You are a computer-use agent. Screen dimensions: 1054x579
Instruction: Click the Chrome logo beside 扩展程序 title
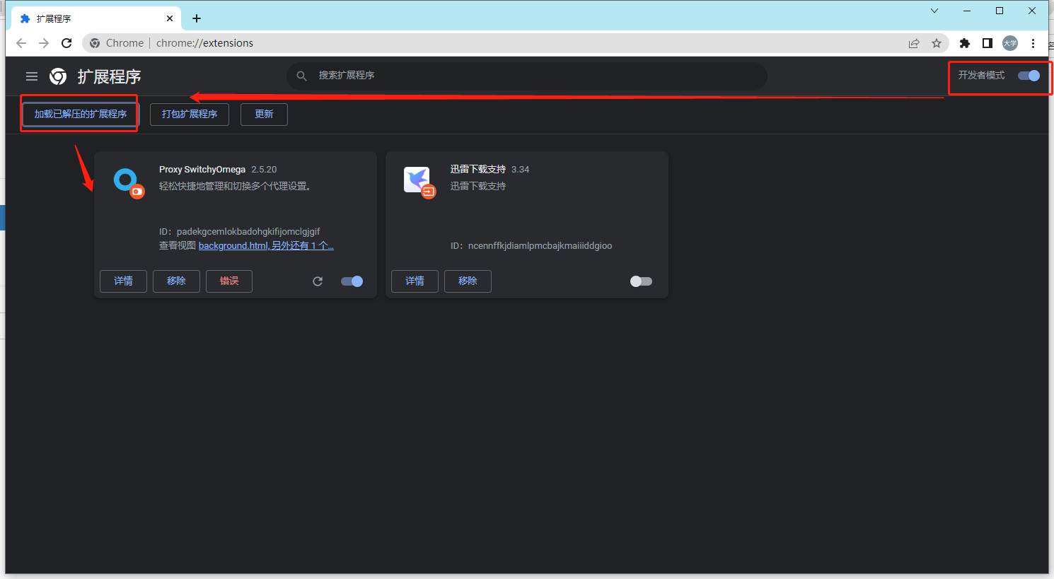click(x=58, y=76)
